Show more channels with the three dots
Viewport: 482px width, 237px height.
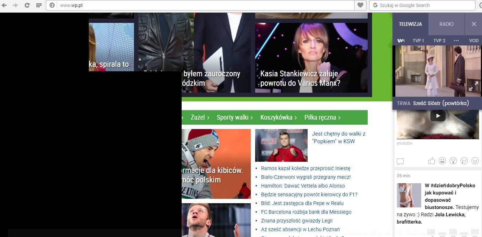click(457, 40)
